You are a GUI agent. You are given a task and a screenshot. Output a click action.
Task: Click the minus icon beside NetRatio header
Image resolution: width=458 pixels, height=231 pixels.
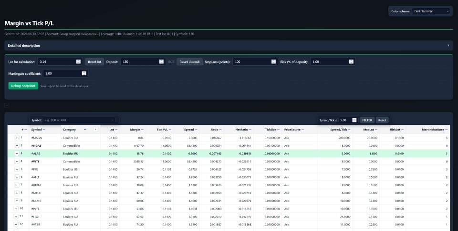250,130
